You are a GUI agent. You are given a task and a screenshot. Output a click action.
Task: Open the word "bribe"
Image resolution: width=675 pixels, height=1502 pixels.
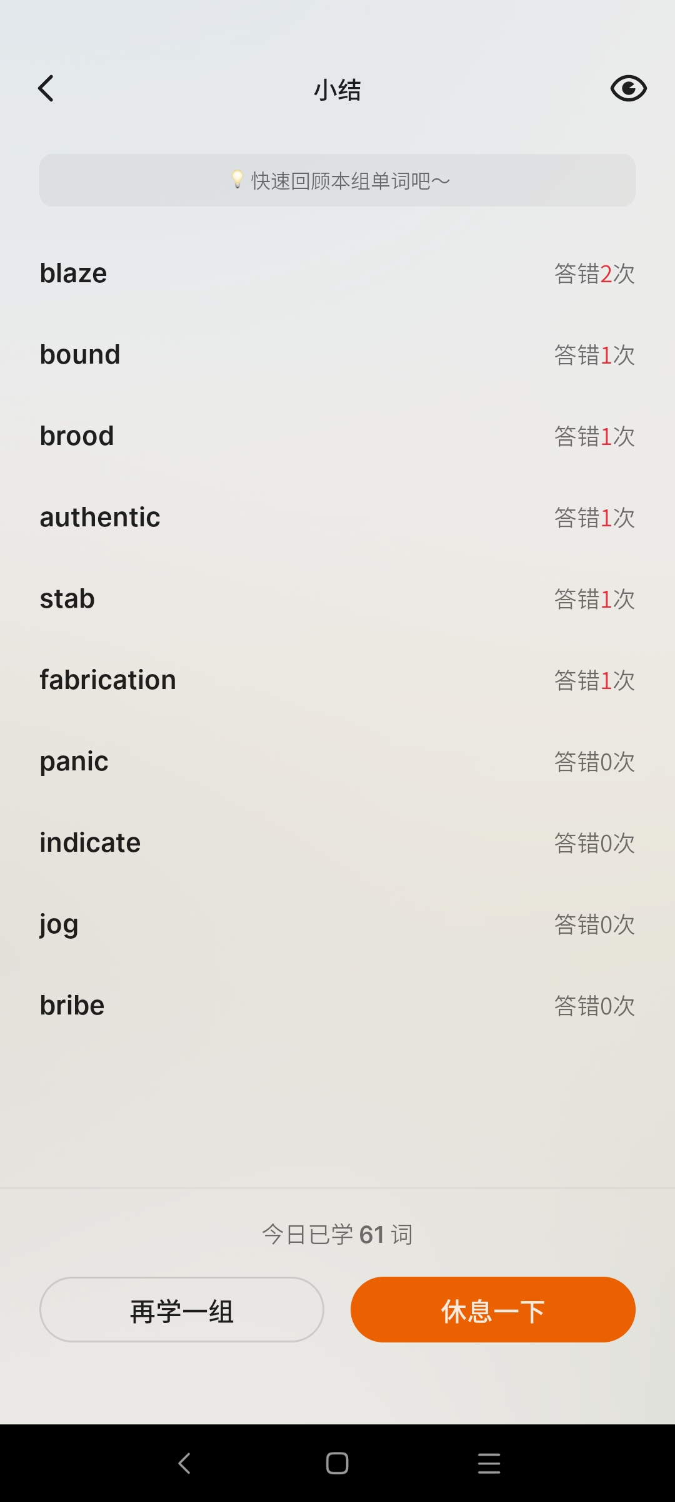pos(72,1006)
